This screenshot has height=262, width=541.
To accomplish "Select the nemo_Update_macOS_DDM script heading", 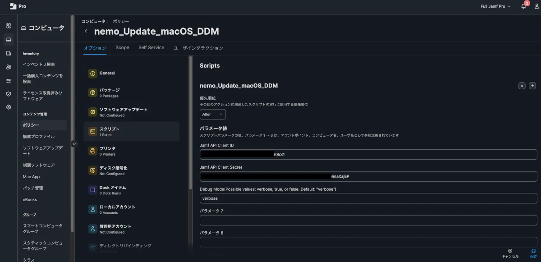I will click(238, 86).
